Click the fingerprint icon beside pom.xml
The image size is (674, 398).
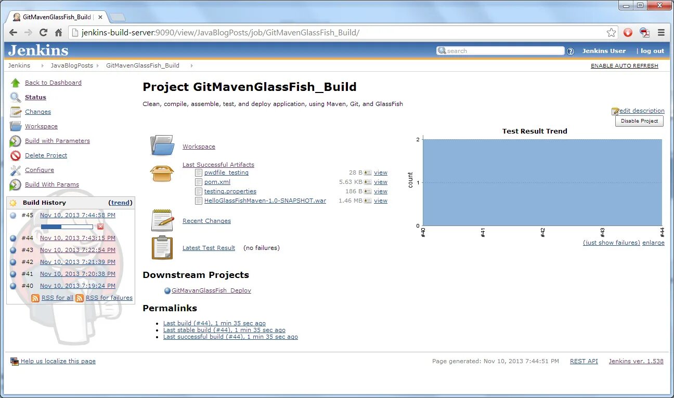pyautogui.click(x=368, y=182)
